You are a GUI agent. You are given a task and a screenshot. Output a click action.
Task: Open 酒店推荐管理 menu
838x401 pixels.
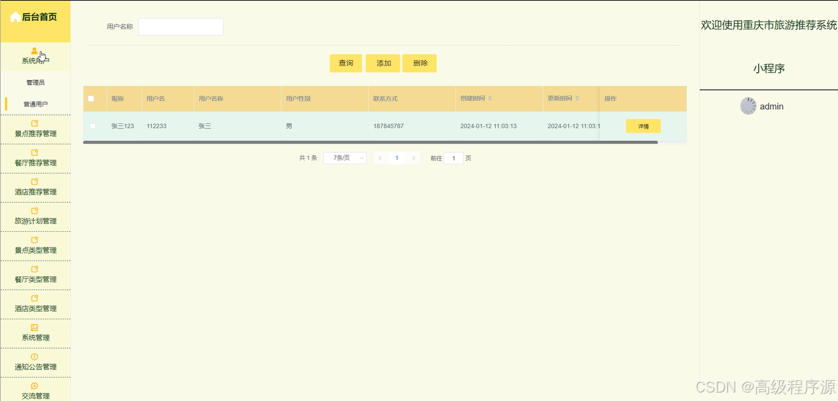(35, 187)
